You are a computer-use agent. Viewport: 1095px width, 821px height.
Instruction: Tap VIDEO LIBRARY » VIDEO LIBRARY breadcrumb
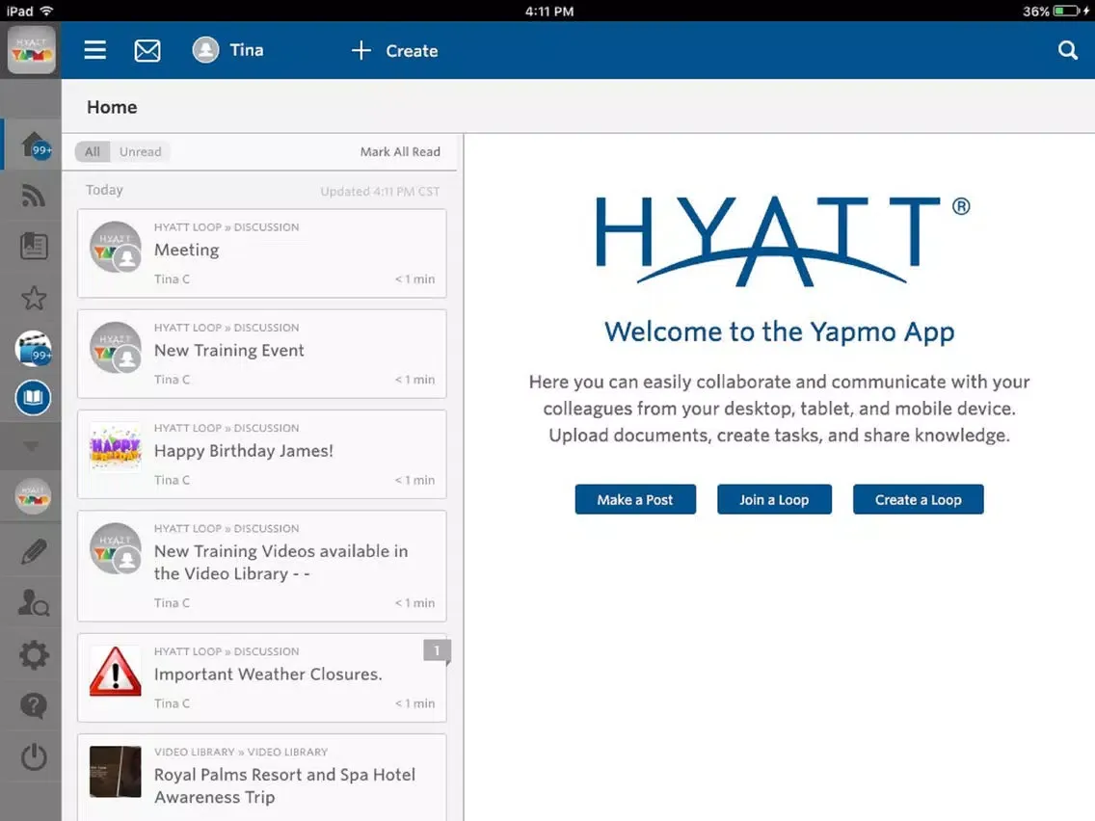click(x=241, y=752)
